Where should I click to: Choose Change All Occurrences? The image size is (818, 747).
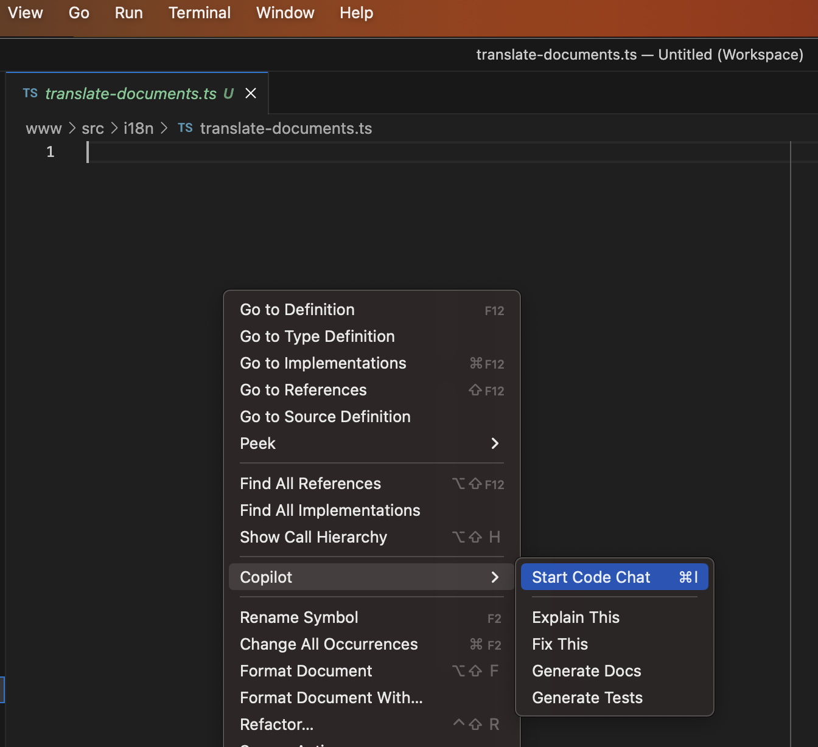click(372, 644)
